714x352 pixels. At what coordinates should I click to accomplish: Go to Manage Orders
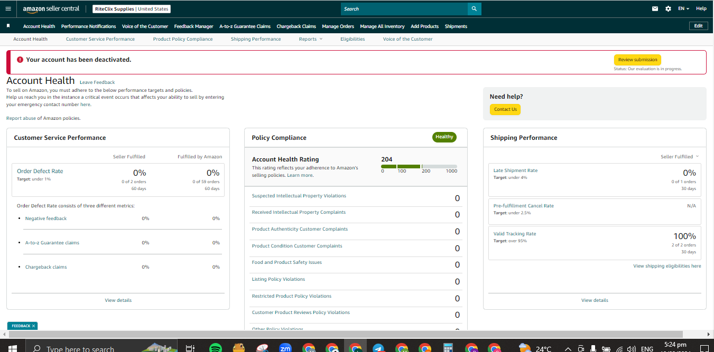pos(338,26)
